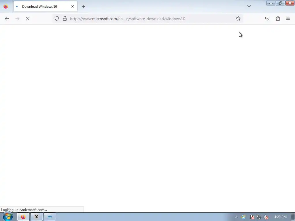Open the on-screen keyboard taskbar app
The height and width of the screenshot is (221, 295).
[x=50, y=217]
